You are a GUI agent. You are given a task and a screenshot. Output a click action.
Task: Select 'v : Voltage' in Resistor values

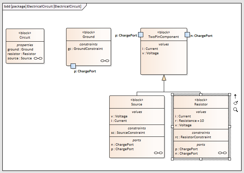[183, 125]
